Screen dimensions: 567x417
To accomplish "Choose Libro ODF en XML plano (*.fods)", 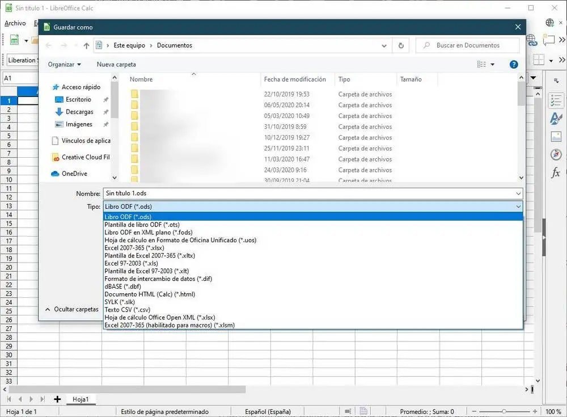I will [313, 233].
